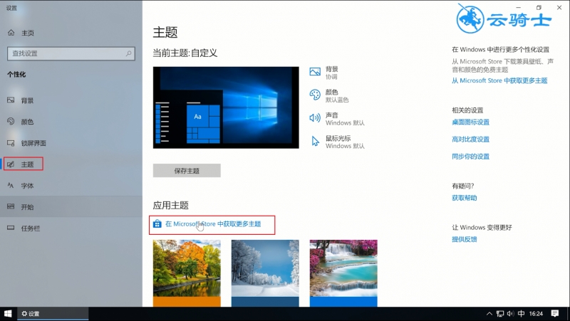Apply the waterfall pink trees theme thumbnail
Viewport: 570px width, 321px height.
pyautogui.click(x=343, y=273)
